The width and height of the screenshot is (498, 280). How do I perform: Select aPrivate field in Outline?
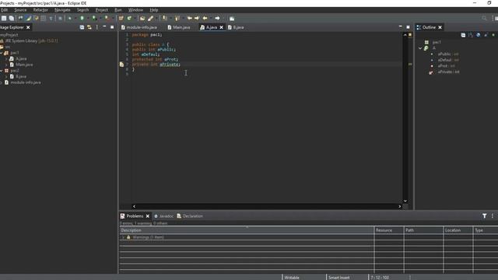[x=444, y=72]
